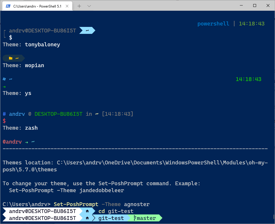Click the 'agnoster' theme argument
Image resolution: width=275 pixels, height=224 pixels.
136,204
